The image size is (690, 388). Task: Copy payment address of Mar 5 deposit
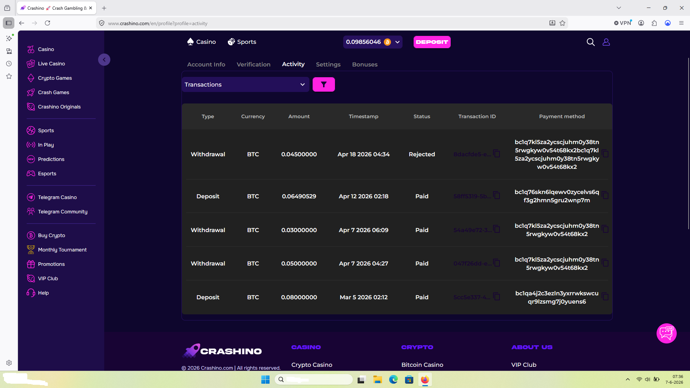pyautogui.click(x=605, y=297)
